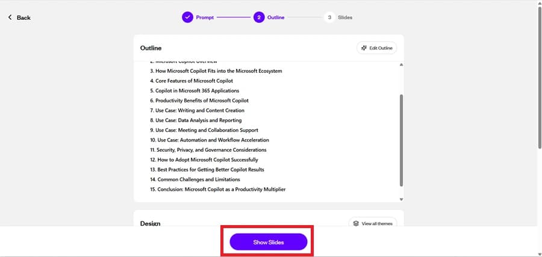Click the Design section heading

[150, 223]
